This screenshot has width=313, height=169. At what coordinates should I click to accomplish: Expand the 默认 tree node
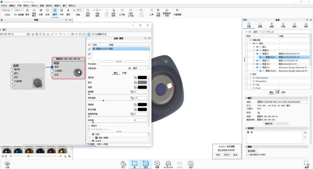pos(254,47)
